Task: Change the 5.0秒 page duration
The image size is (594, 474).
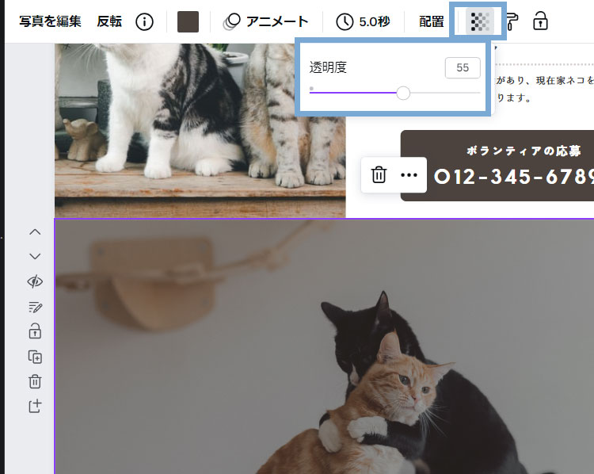Action: pos(363,21)
